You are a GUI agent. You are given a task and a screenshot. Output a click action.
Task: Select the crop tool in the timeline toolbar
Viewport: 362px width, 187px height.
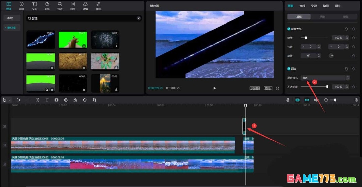pos(94,100)
